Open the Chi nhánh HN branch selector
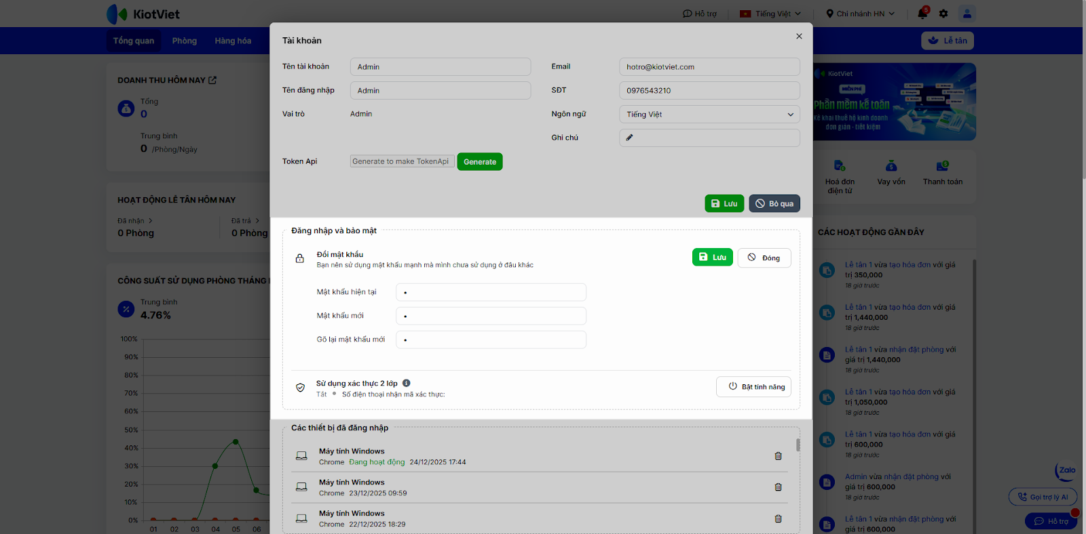1086x534 pixels. [860, 14]
